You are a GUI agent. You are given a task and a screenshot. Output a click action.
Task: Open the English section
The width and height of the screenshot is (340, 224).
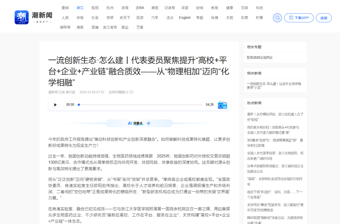coord(185,18)
